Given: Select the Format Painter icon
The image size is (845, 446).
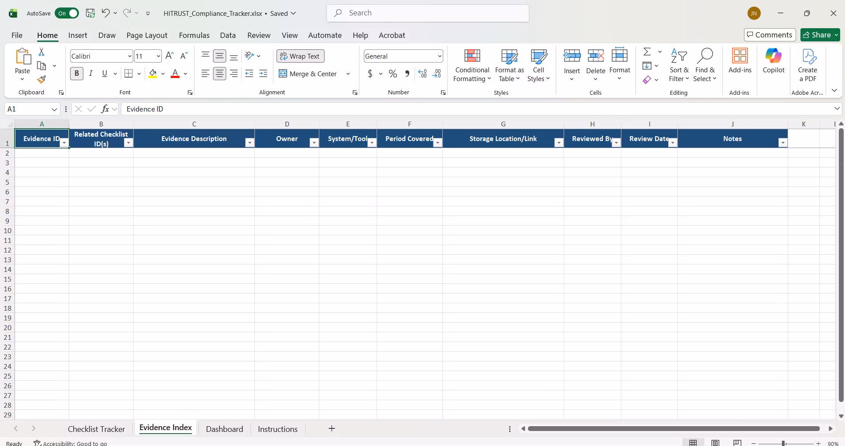Looking at the screenshot, I should [41, 79].
